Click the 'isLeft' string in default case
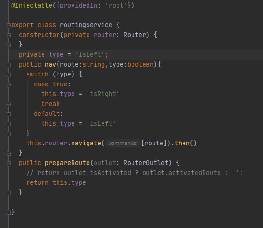 pos(101,123)
